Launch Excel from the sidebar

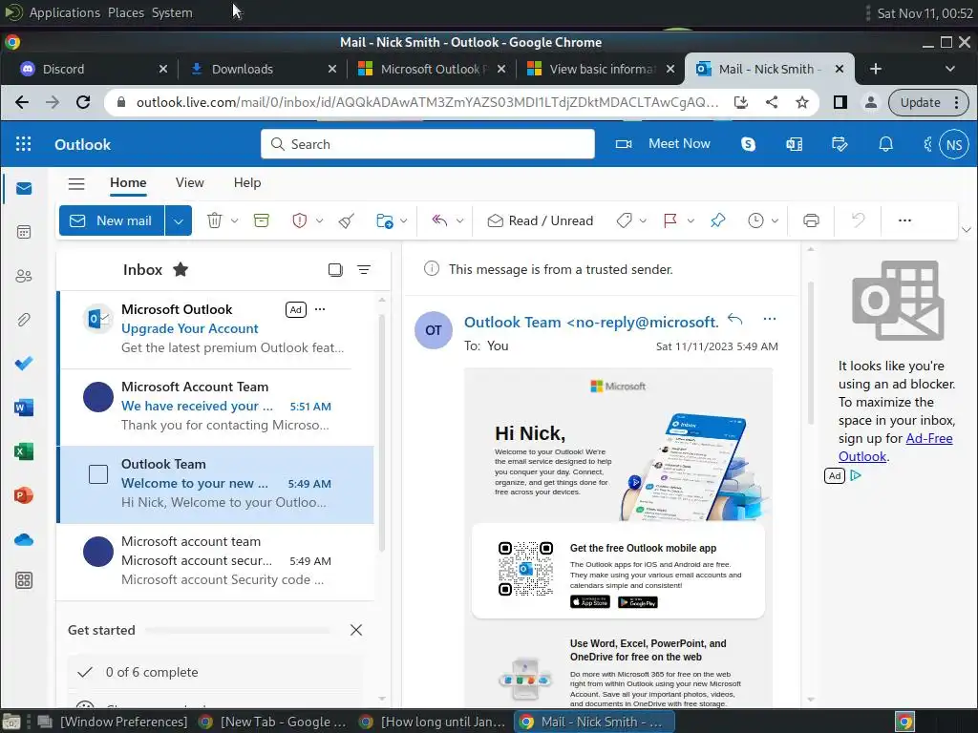tap(24, 451)
